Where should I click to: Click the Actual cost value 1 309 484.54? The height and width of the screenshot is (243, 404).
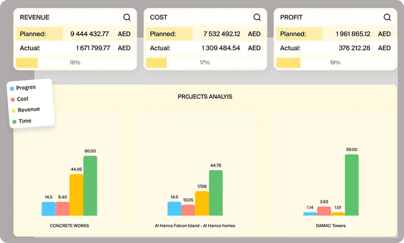pos(221,48)
